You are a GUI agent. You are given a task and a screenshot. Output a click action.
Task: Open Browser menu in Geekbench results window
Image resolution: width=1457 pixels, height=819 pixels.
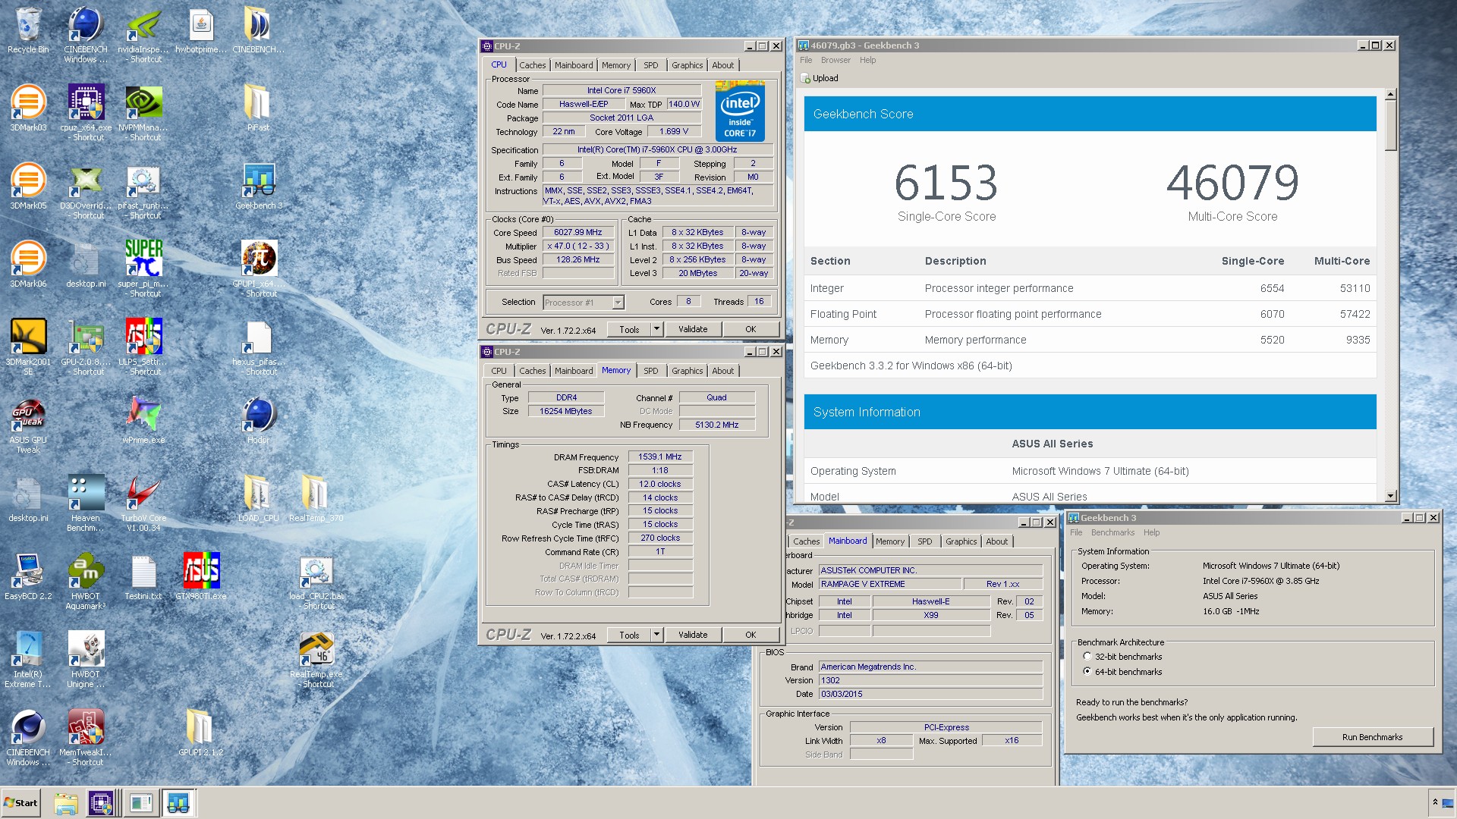point(835,60)
